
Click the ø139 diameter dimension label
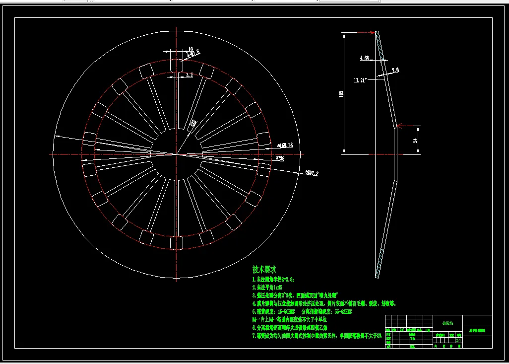[x=280, y=158]
